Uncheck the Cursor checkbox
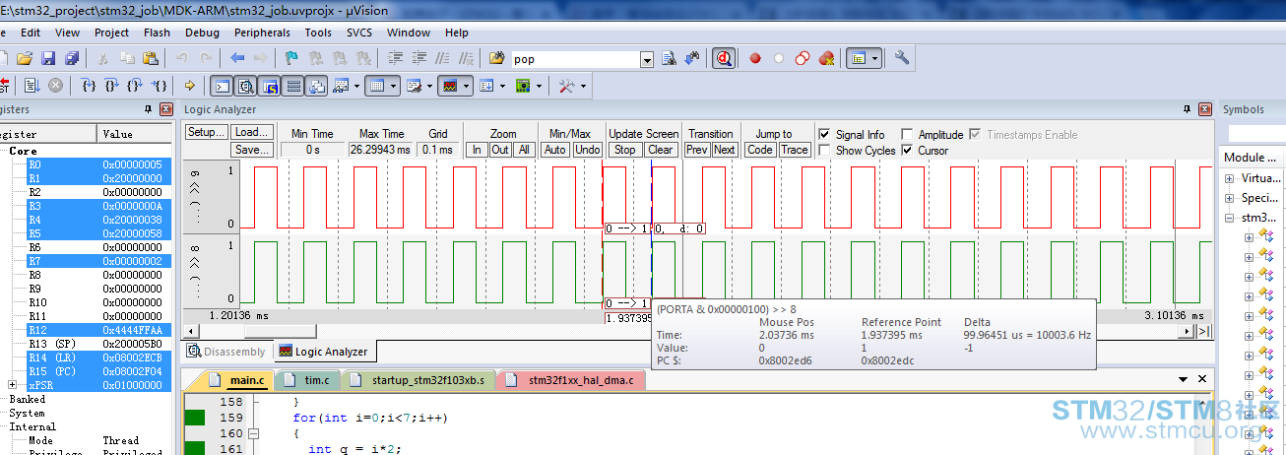The image size is (1286, 455). [x=907, y=151]
